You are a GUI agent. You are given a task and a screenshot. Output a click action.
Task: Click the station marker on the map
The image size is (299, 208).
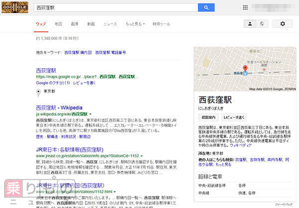pos(245,73)
